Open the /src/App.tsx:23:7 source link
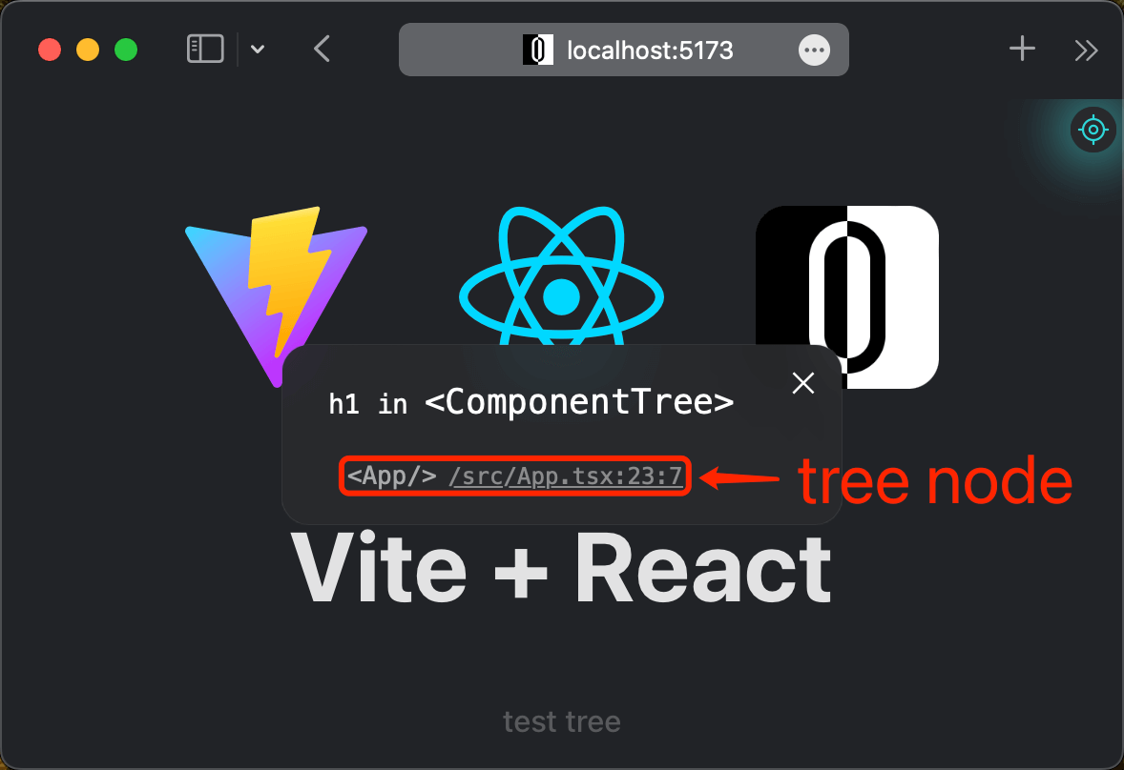Screen dimensions: 1124x770 (566, 476)
